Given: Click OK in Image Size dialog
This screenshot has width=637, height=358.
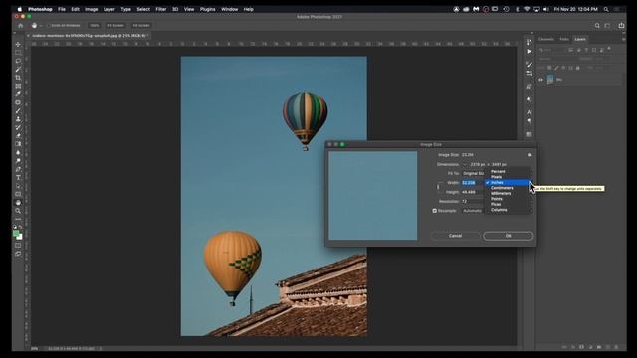Looking at the screenshot, I should coord(508,236).
